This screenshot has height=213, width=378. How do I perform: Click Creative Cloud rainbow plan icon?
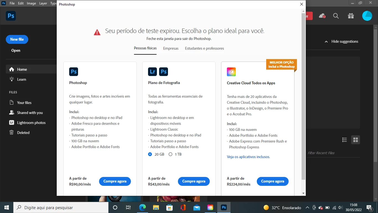point(231,72)
